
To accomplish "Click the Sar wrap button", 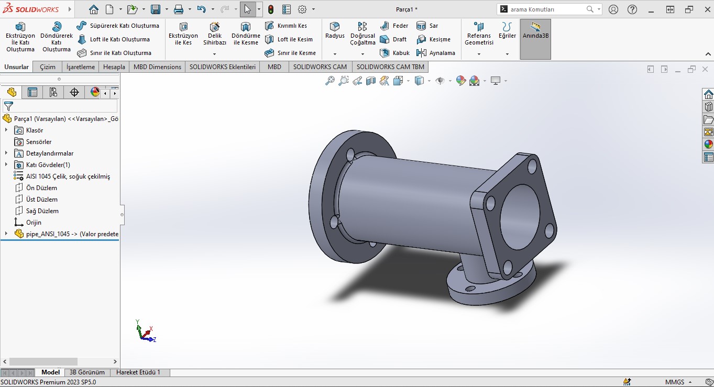I will [427, 26].
